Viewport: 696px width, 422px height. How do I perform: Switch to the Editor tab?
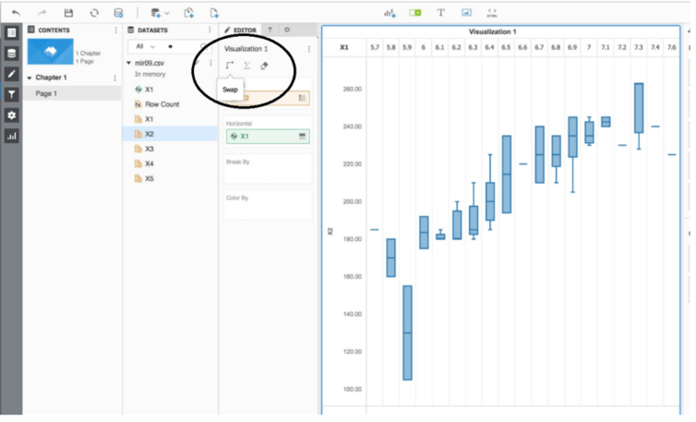tap(241, 30)
